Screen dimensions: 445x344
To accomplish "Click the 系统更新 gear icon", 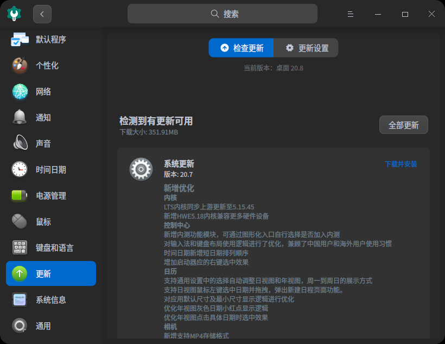I will 141,169.
